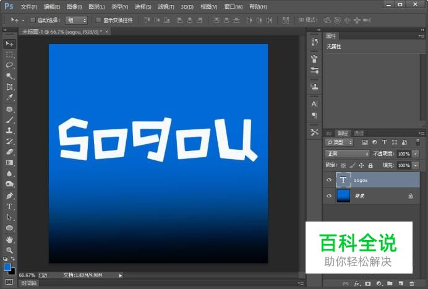Add a layer style with fx button

point(357,283)
